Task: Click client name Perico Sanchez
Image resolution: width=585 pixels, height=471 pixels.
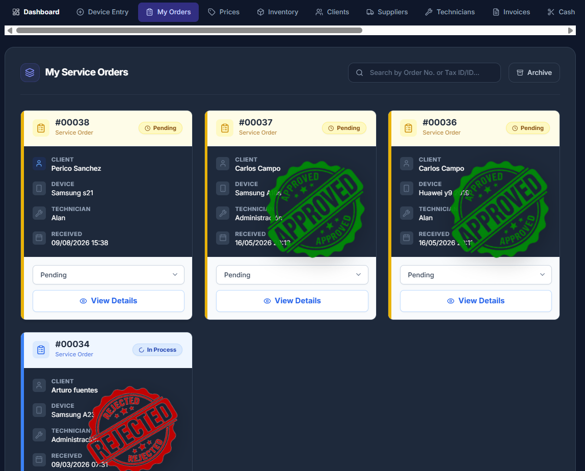Action: pyautogui.click(x=76, y=168)
